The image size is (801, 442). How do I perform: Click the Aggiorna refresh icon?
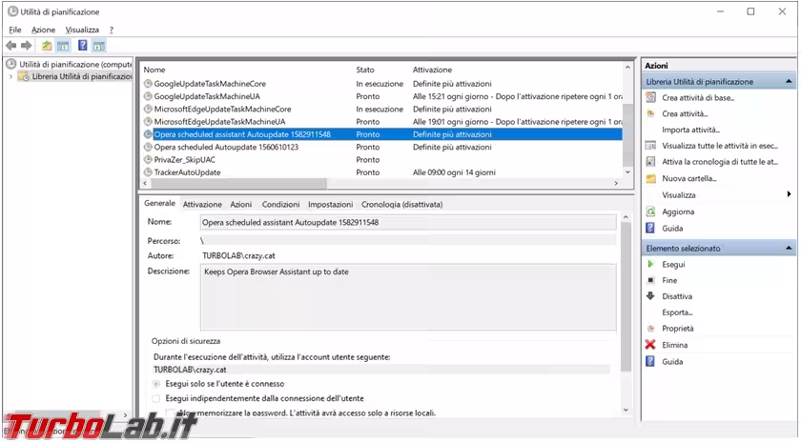pyautogui.click(x=650, y=211)
